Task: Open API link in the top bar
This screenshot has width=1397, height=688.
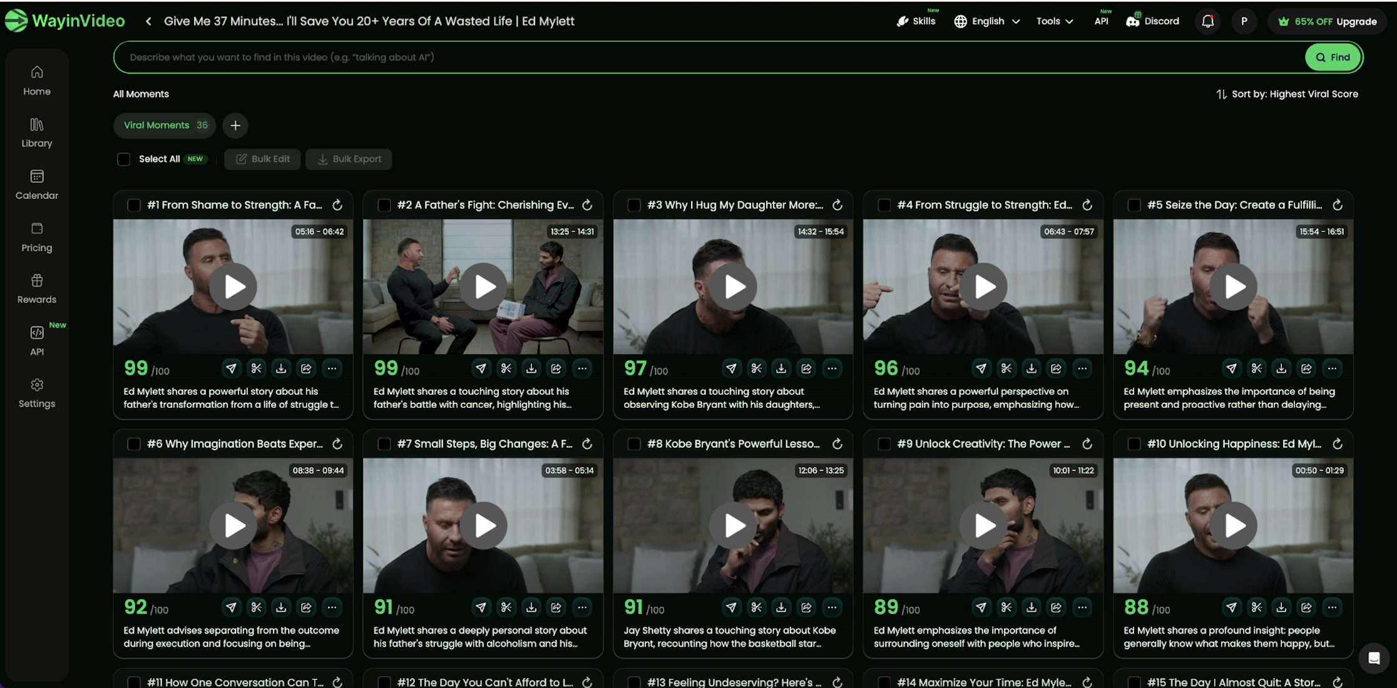Action: (x=1102, y=21)
